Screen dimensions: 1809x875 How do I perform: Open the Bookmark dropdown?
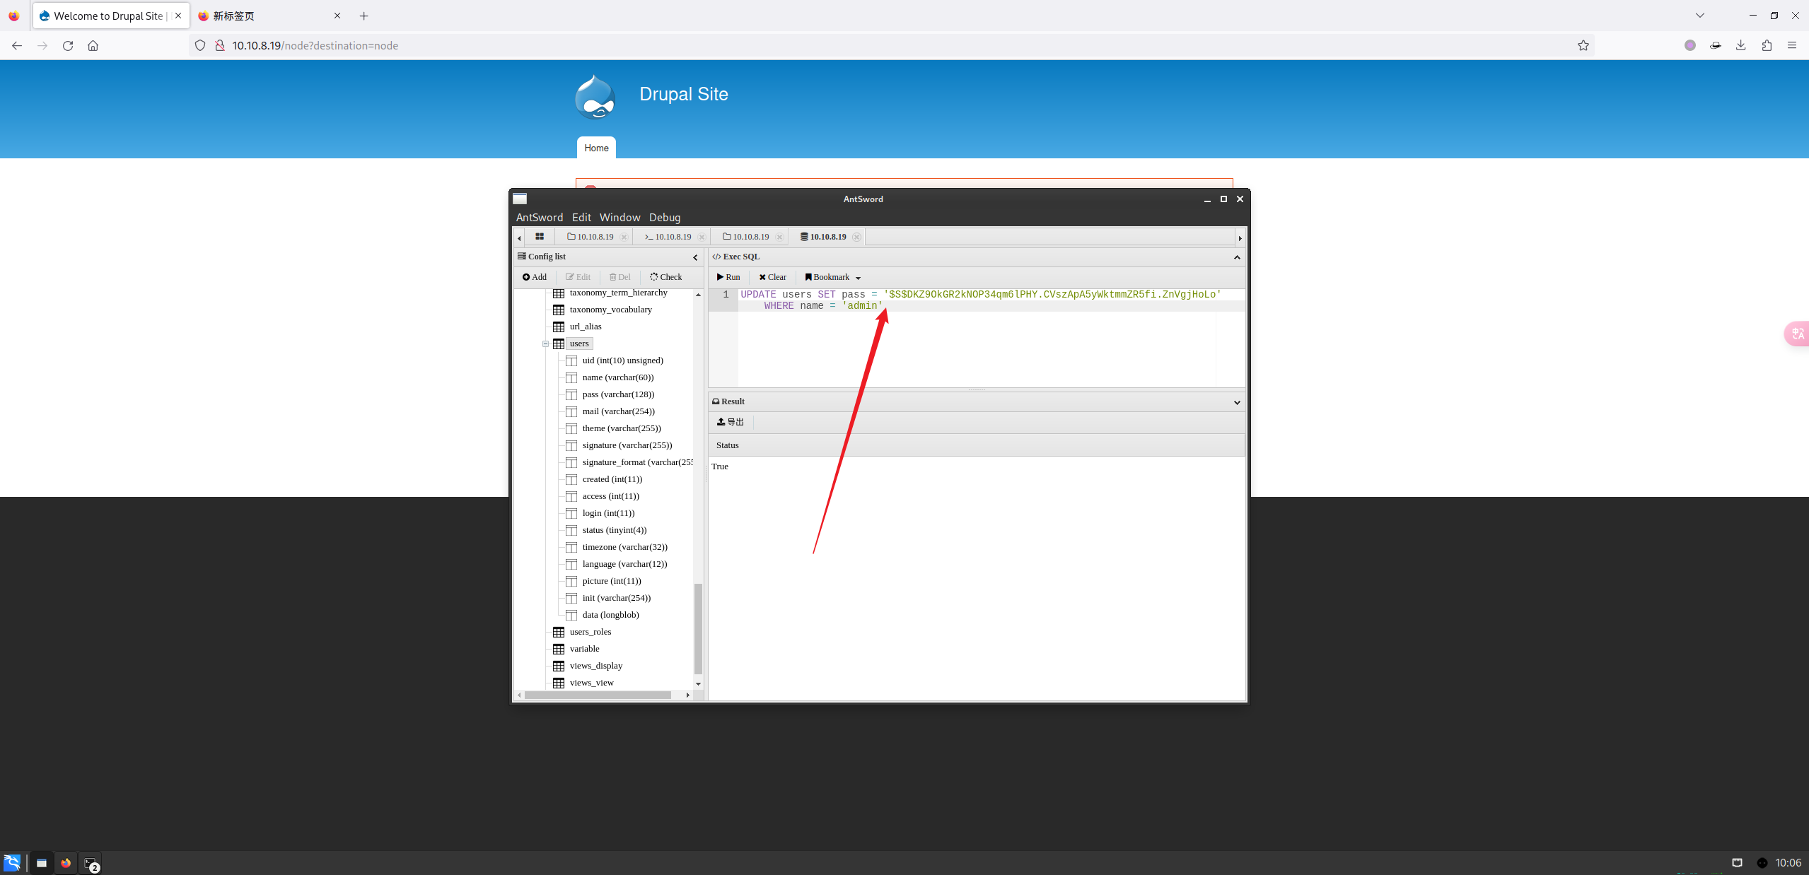832,277
